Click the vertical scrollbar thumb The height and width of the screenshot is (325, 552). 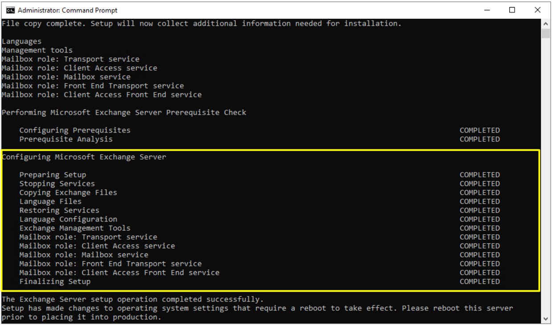click(x=546, y=33)
